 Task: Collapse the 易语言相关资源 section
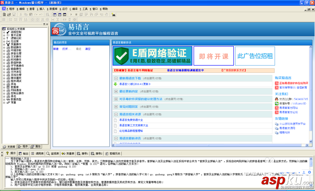(x=116, y=114)
